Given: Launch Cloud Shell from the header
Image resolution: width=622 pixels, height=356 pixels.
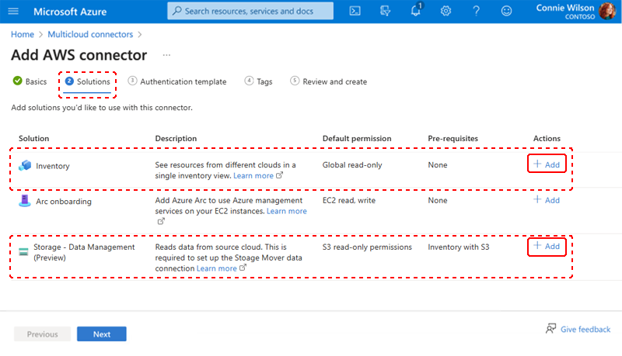Looking at the screenshot, I should point(355,11).
